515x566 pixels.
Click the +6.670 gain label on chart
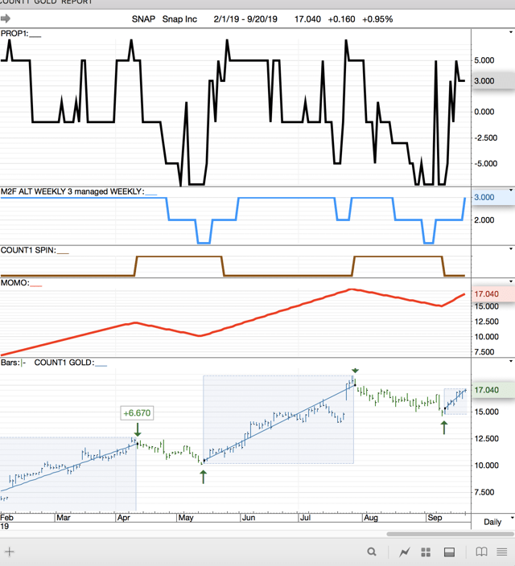click(x=137, y=413)
